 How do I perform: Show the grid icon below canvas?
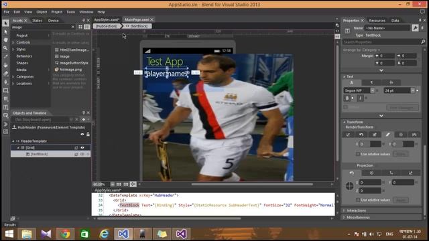pos(119,184)
